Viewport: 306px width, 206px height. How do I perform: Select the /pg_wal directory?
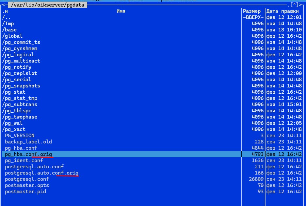12,123
